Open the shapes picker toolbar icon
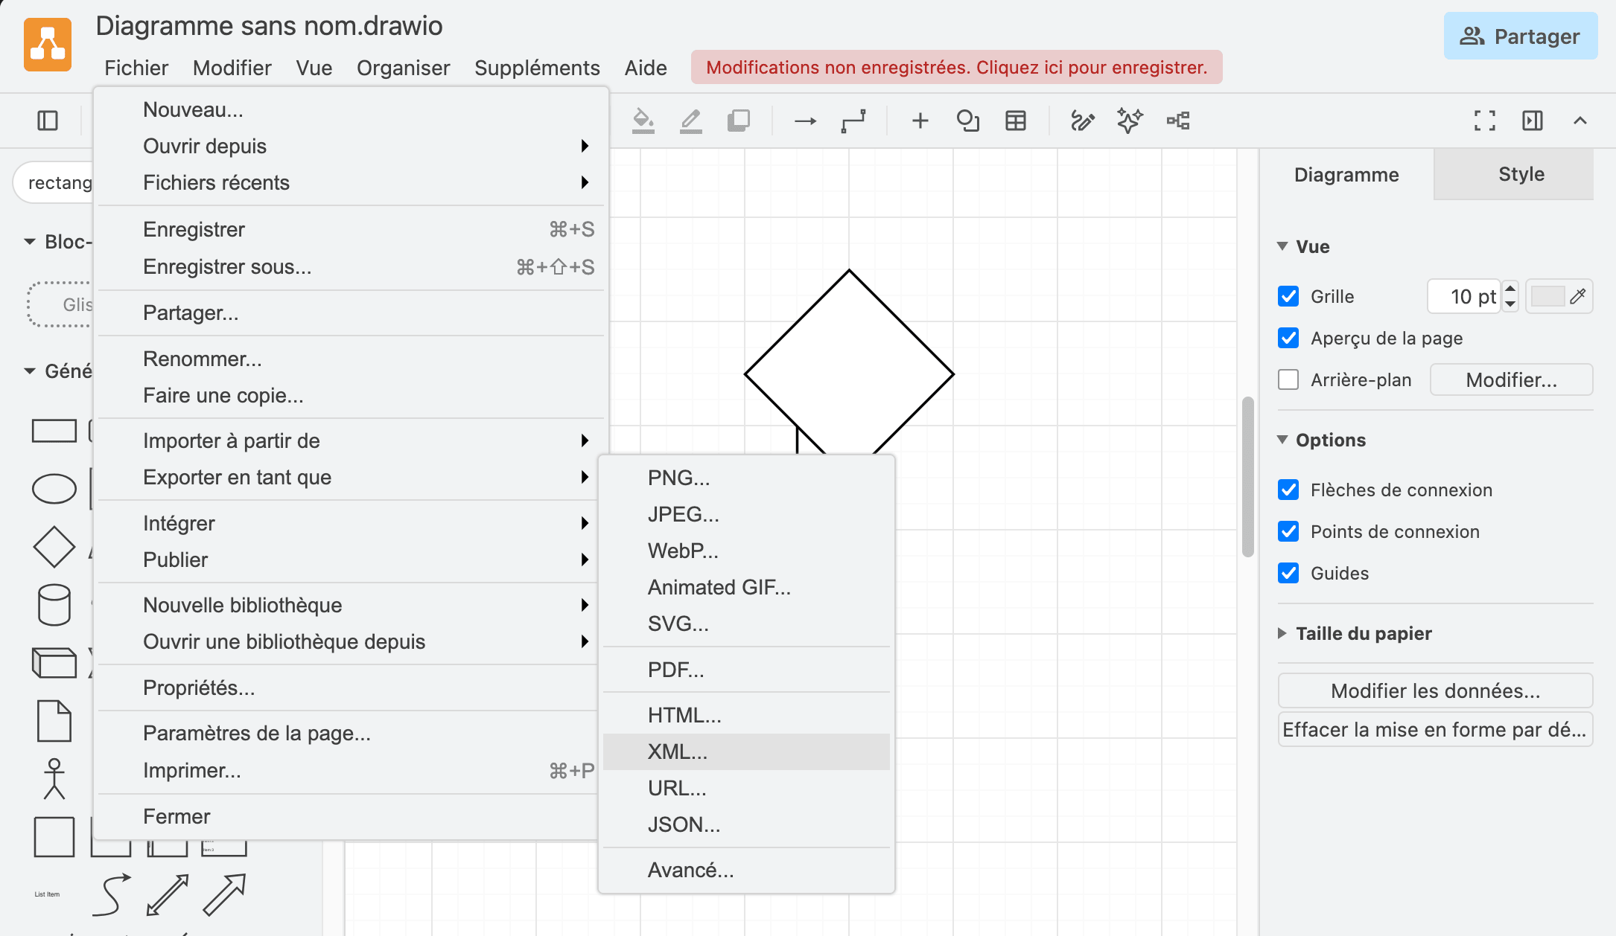The width and height of the screenshot is (1616, 936). pyautogui.click(x=967, y=121)
